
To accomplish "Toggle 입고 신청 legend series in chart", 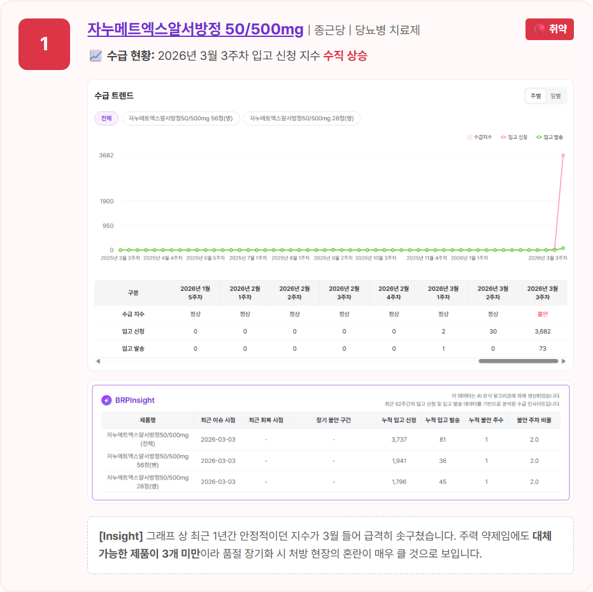I will point(514,137).
